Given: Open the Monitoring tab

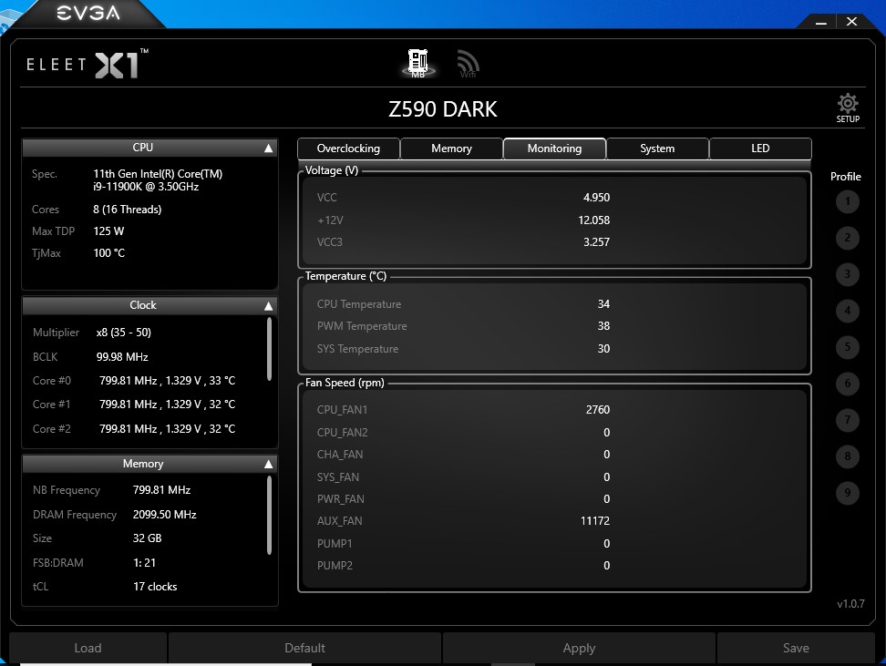Looking at the screenshot, I should coord(554,149).
